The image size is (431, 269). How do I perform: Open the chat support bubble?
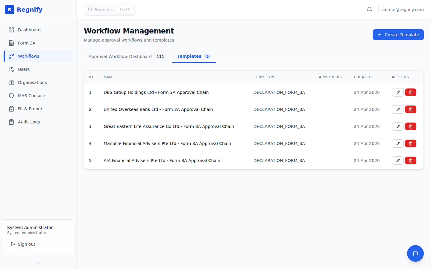click(x=415, y=253)
